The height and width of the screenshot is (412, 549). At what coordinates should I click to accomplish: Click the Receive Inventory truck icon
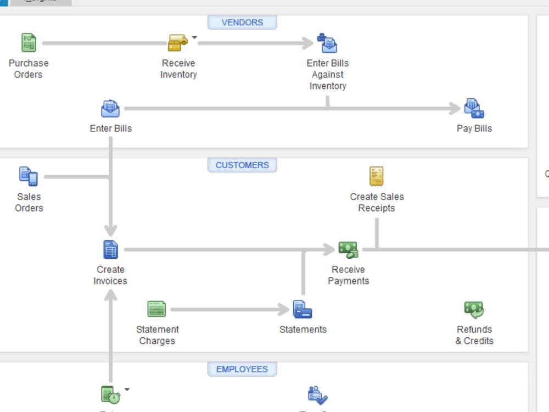178,43
